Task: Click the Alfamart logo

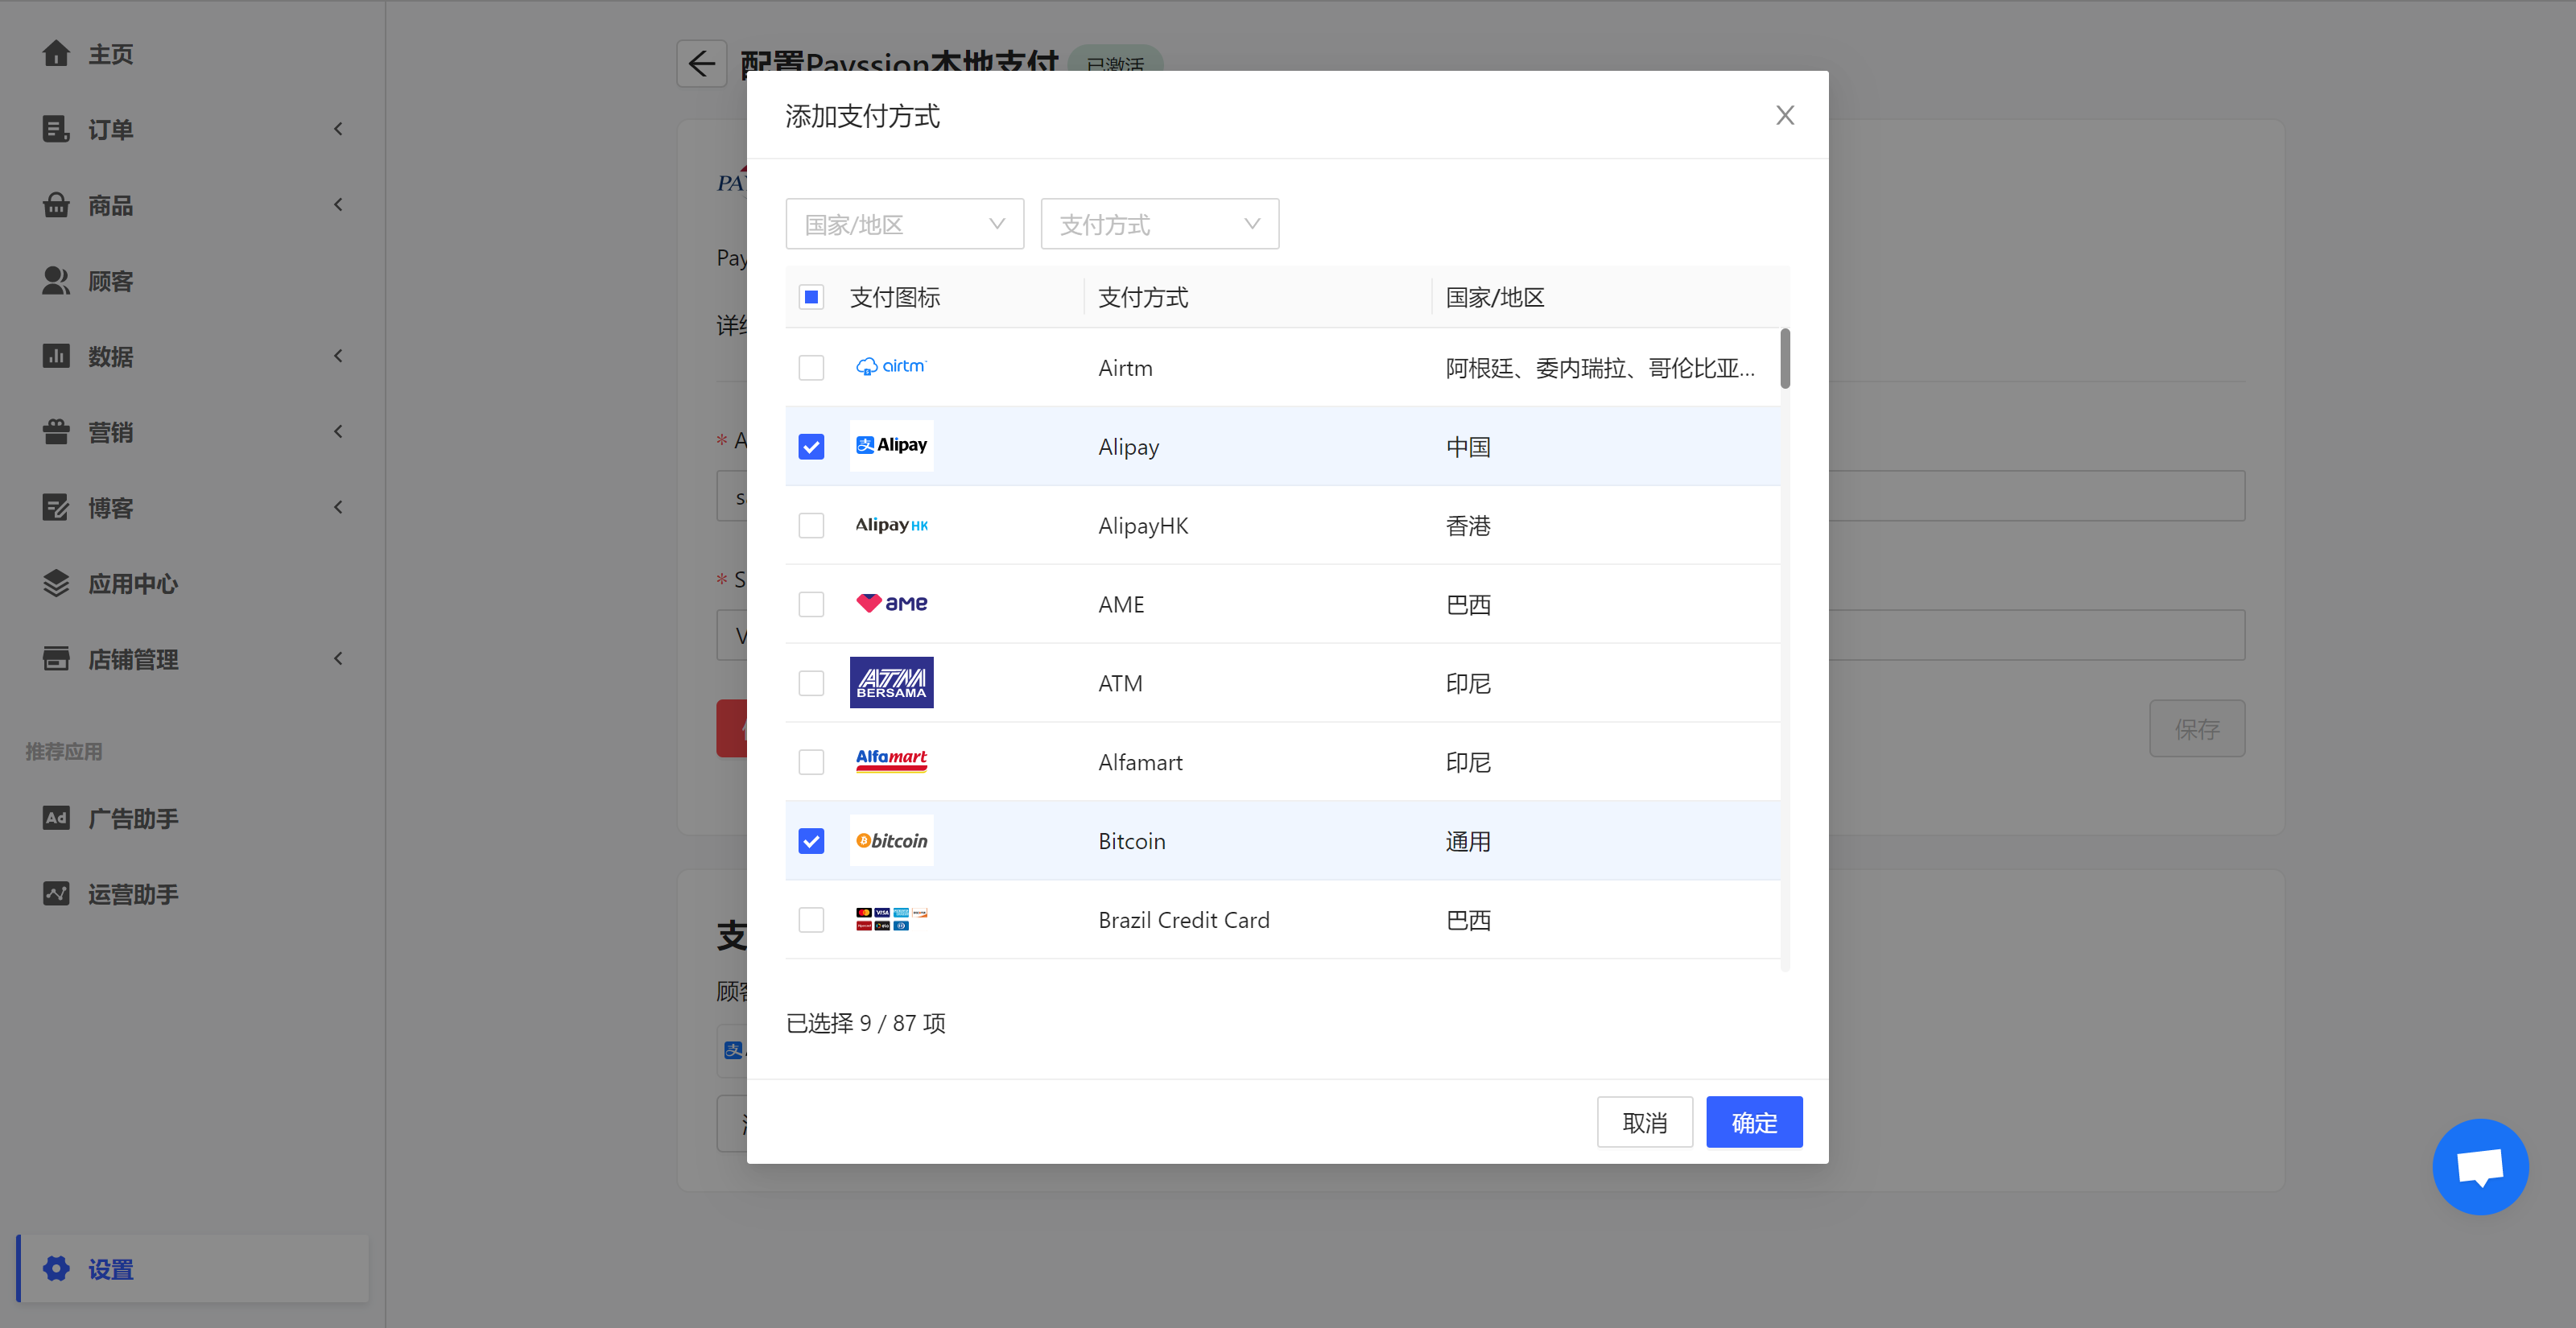Action: click(891, 761)
